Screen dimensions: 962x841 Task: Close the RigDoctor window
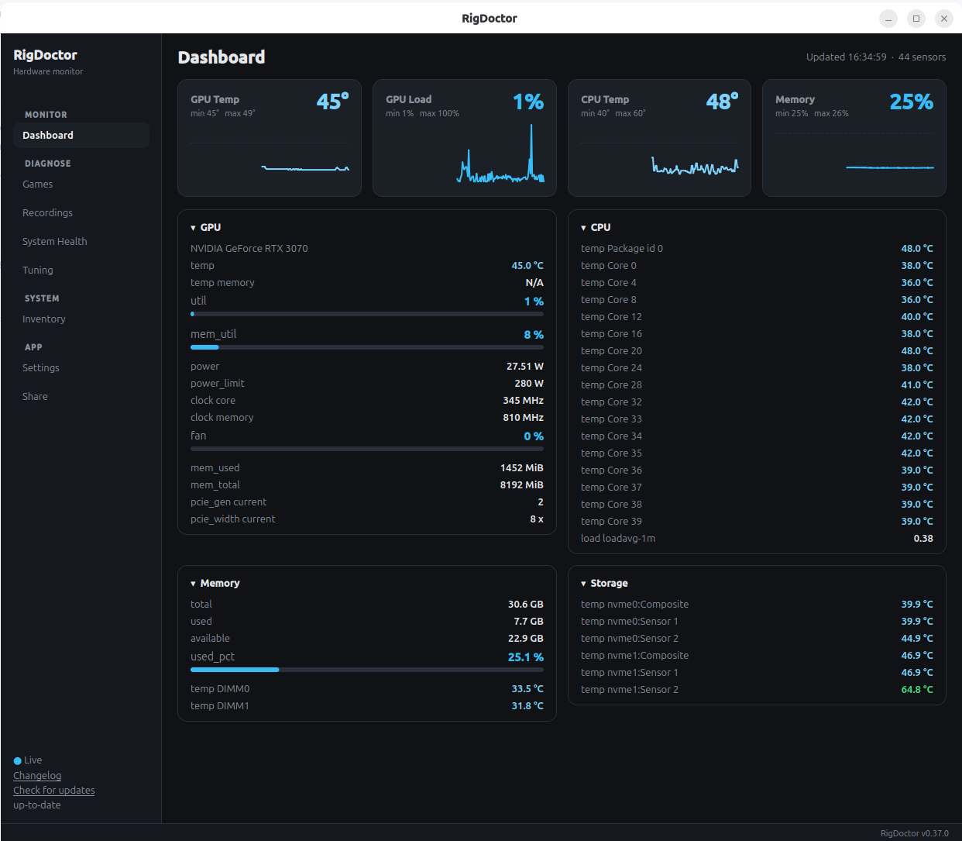(x=944, y=19)
